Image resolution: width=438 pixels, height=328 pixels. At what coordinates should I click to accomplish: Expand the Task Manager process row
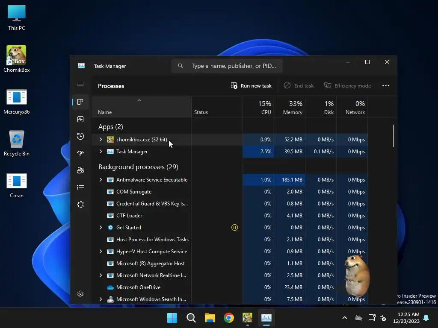[101, 152]
